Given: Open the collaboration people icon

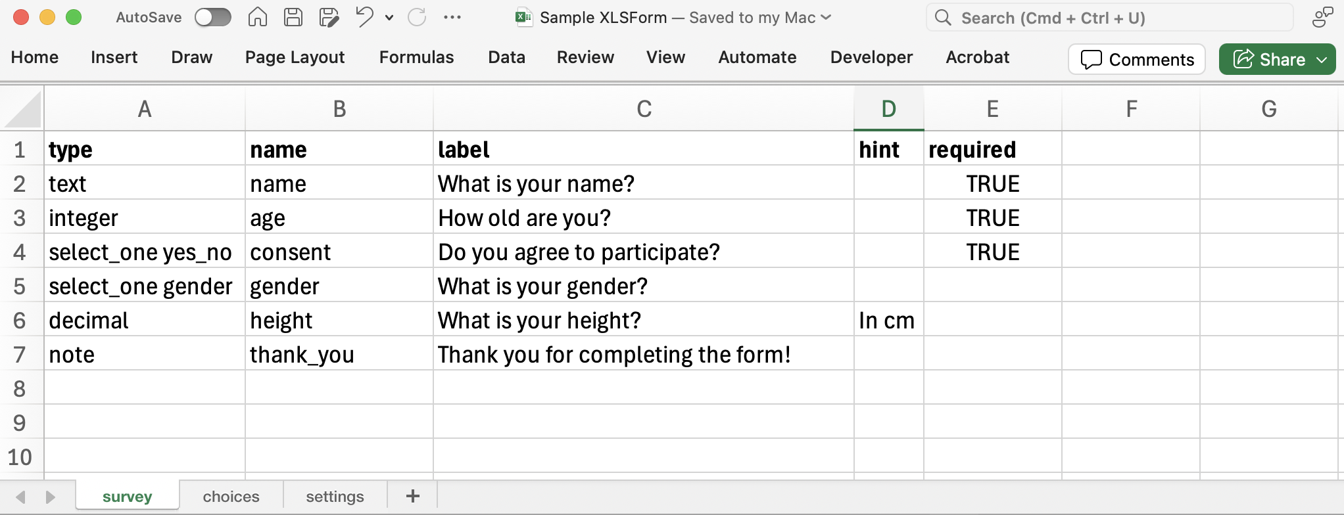Looking at the screenshot, I should click(1322, 17).
